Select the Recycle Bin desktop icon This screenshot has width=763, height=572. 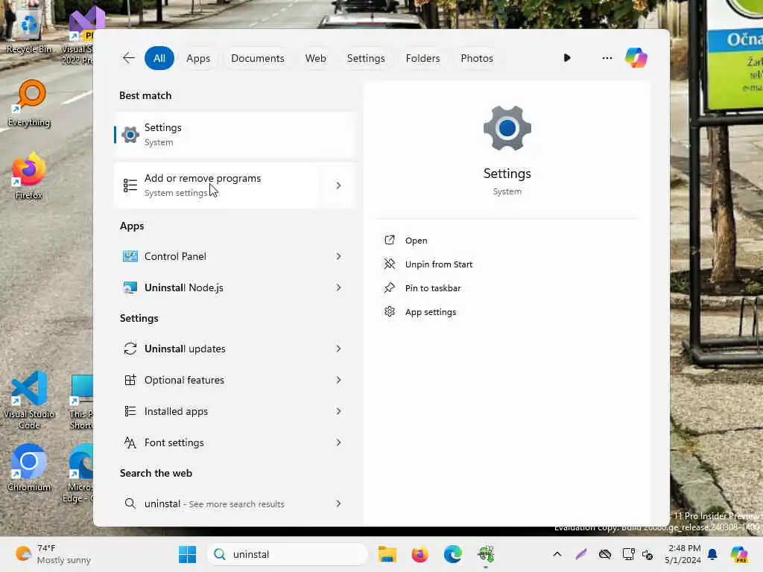point(29,31)
